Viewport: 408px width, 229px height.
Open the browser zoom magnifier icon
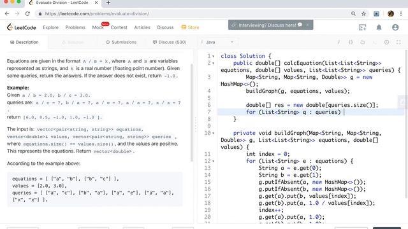pos(353,14)
